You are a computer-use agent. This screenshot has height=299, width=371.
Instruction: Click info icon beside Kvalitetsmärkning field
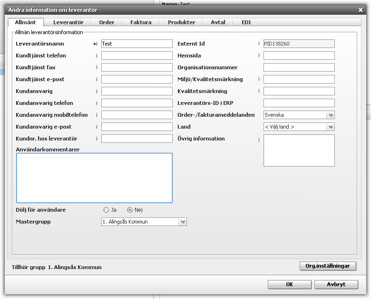pos(259,91)
